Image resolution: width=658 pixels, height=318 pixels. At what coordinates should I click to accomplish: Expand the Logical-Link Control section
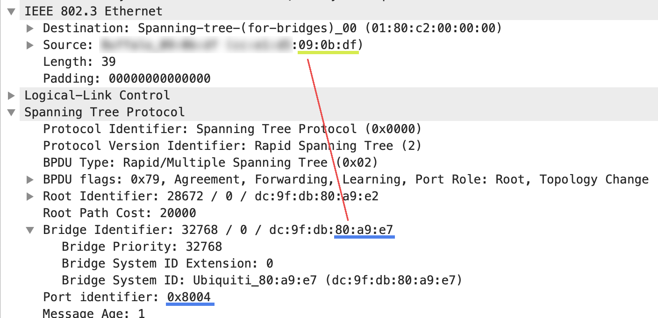[x=11, y=95]
